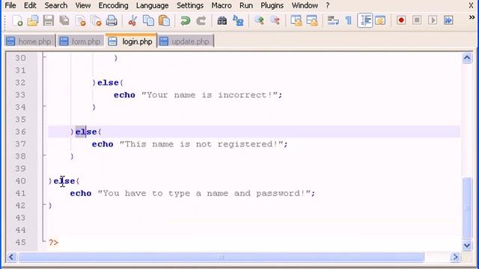Collapse the fold marker on line 30
This screenshot has height=269, width=479.
44,57
